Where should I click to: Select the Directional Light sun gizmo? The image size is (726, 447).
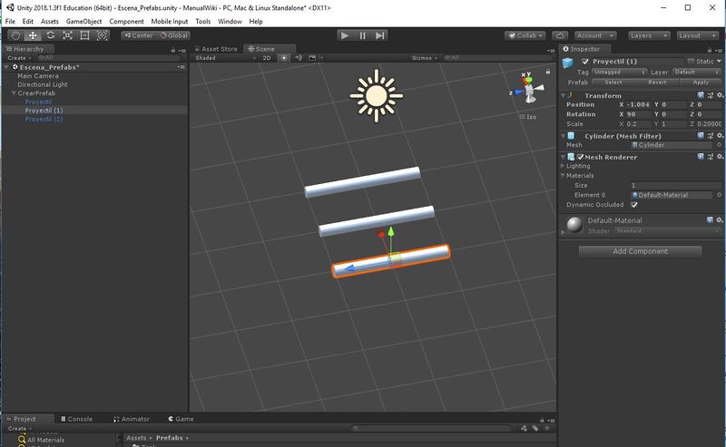coord(376,96)
